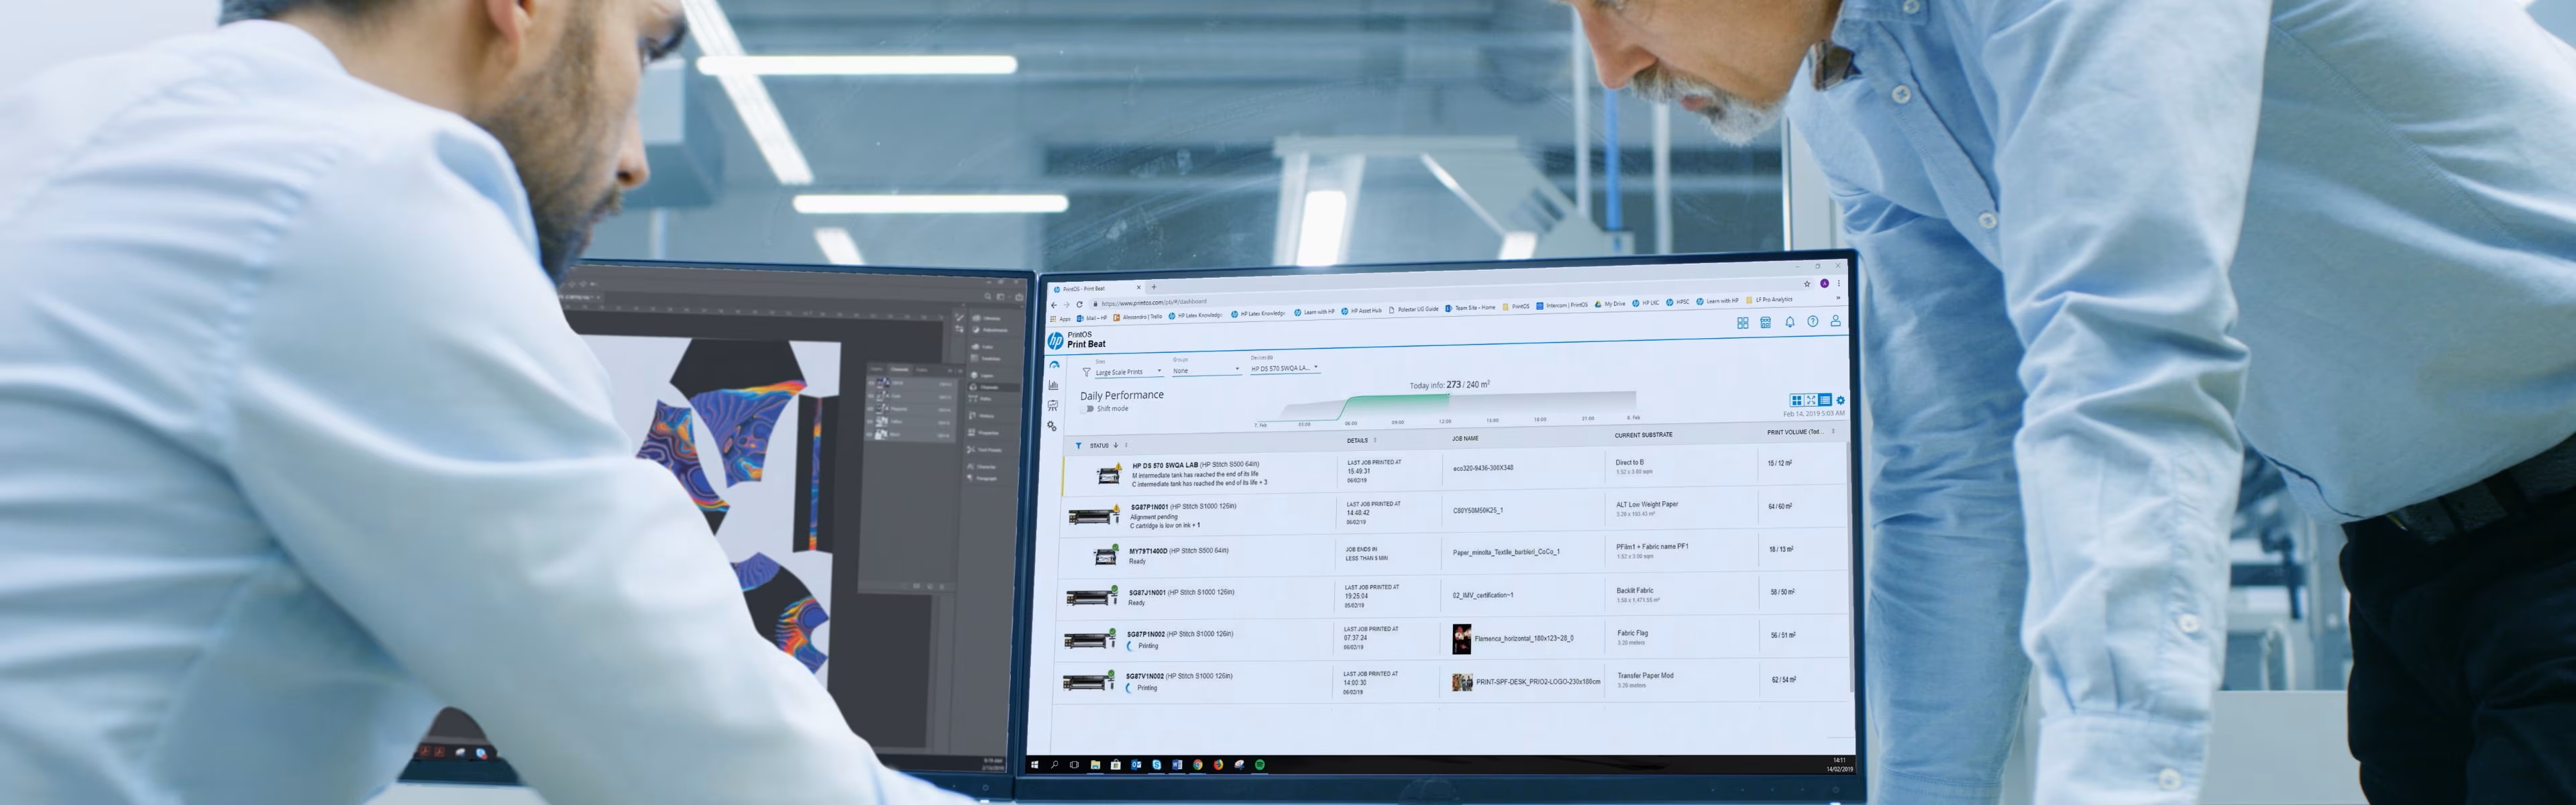The height and width of the screenshot is (805, 2576).
Task: Open the taskbar search magnifier
Action: [1054, 765]
